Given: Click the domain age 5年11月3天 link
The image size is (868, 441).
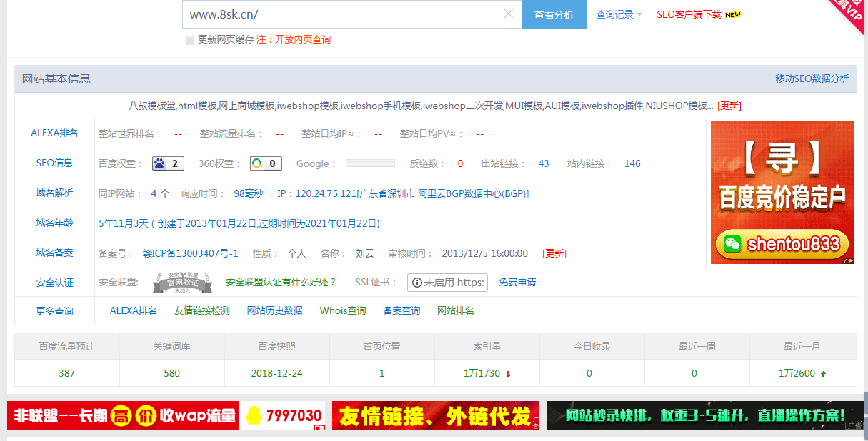Looking at the screenshot, I should (239, 223).
